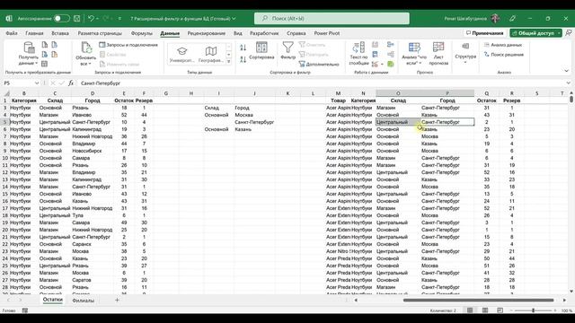Toggle the Автосохранение switch
Image resolution: width=575 pixels, height=323 pixels.
[61, 18]
